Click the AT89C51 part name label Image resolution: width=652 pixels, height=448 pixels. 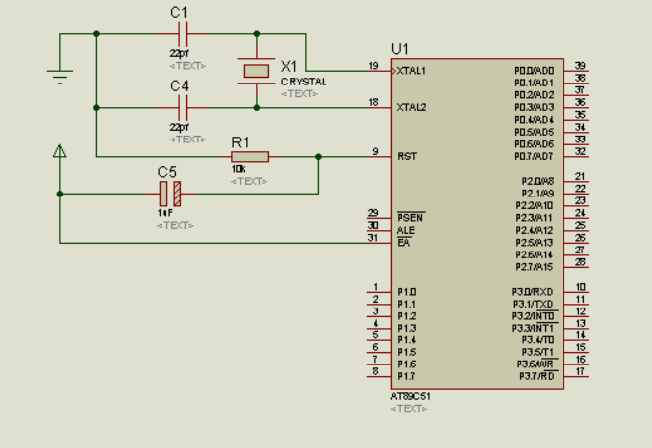(410, 397)
